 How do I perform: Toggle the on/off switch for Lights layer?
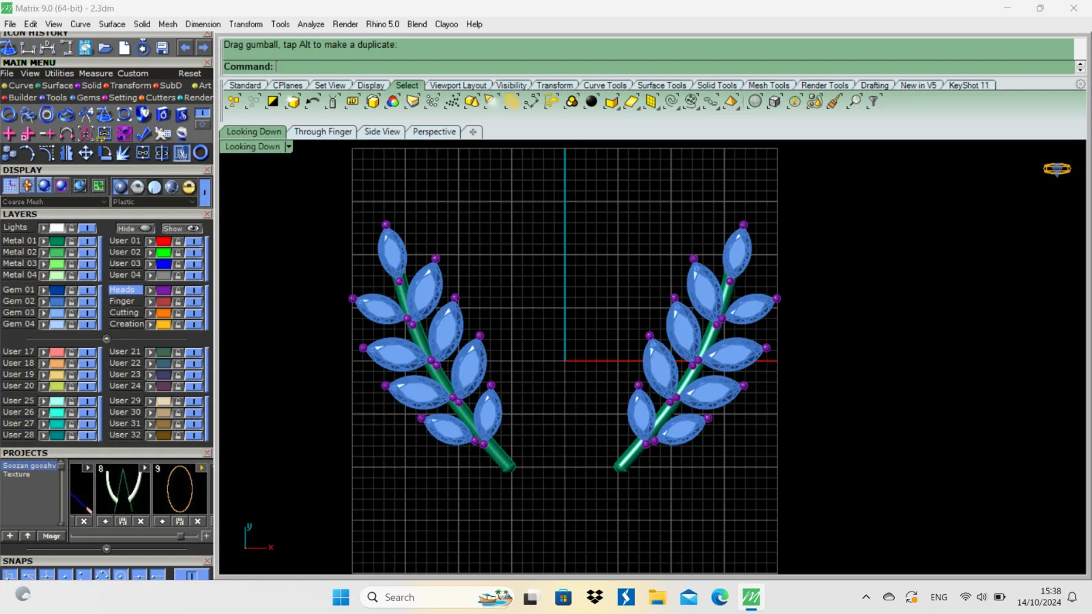(x=87, y=228)
